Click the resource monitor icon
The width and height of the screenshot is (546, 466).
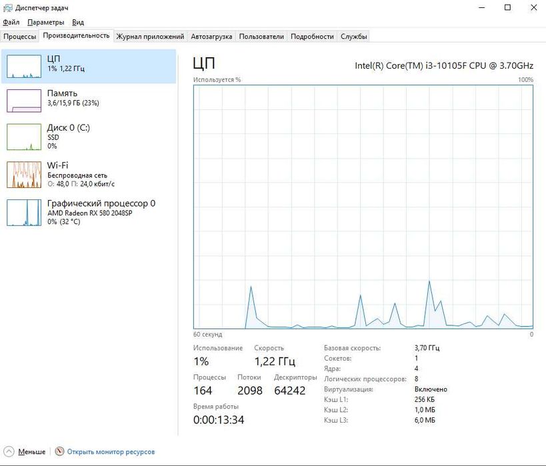coord(60,451)
